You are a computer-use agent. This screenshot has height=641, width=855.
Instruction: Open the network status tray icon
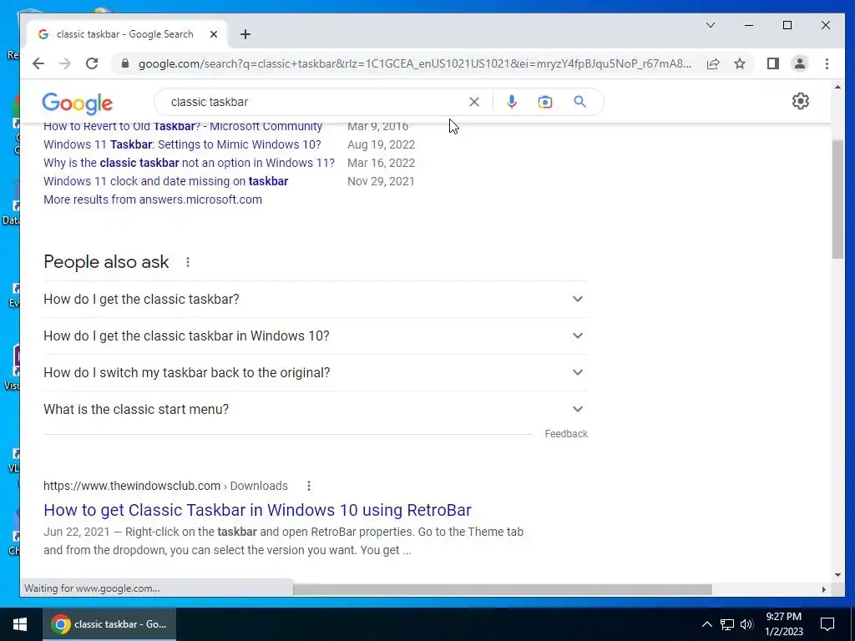click(x=727, y=624)
